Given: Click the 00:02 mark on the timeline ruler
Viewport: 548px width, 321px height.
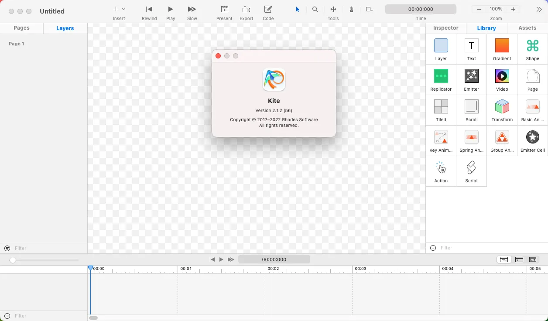Looking at the screenshot, I should (273, 269).
